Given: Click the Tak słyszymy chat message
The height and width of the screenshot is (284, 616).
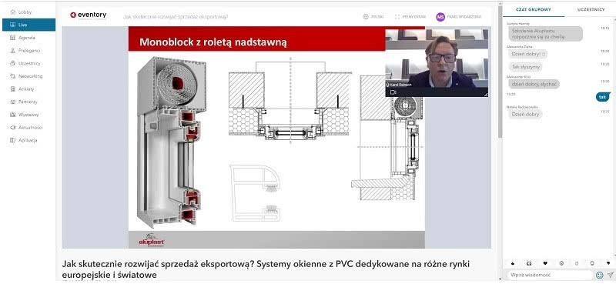Looking at the screenshot, I should click(x=525, y=67).
